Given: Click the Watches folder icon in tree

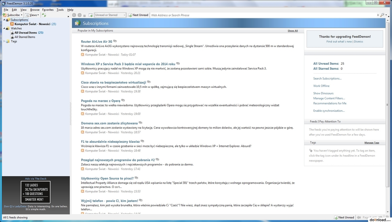Looking at the screenshot, I should pyautogui.click(x=8, y=28).
